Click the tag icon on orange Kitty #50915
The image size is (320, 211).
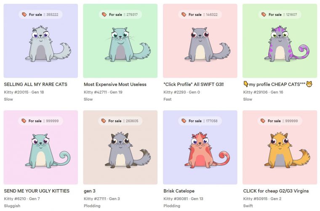263,121
